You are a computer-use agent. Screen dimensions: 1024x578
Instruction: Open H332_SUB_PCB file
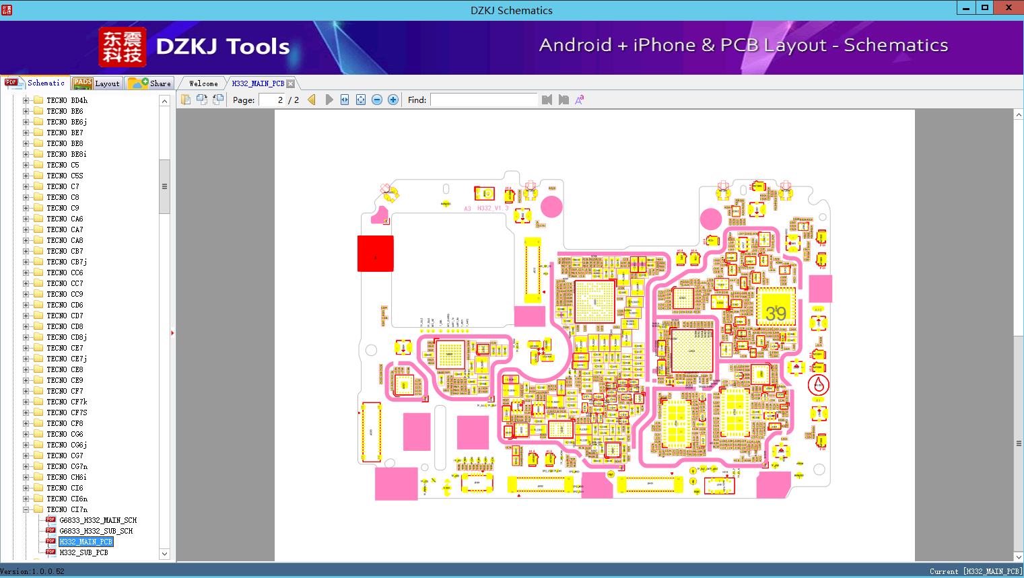83,552
